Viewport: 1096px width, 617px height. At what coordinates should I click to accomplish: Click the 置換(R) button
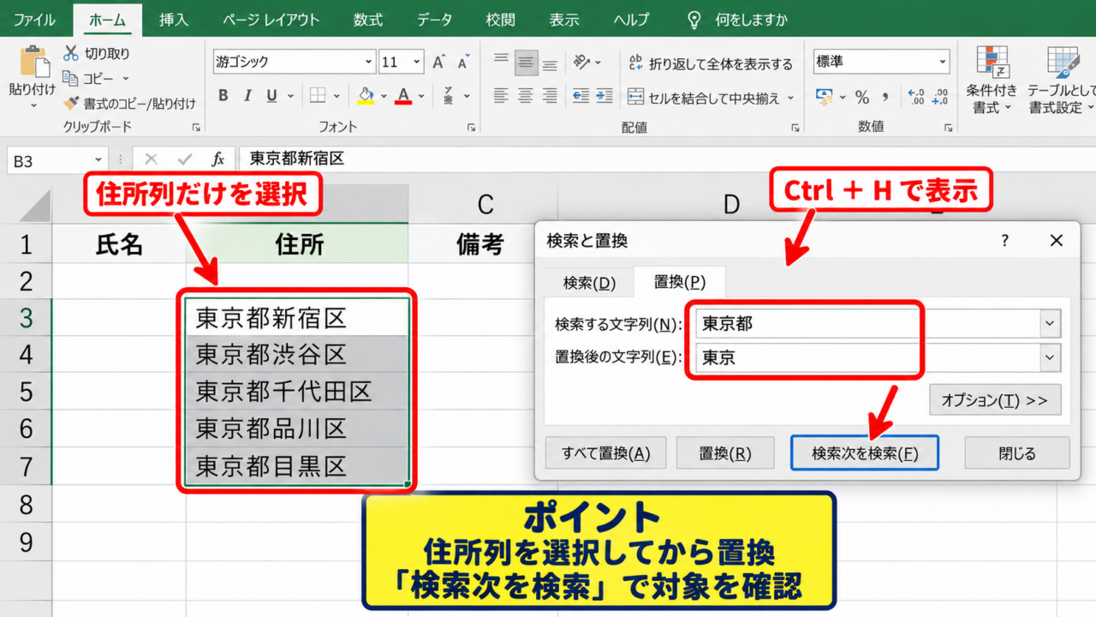pyautogui.click(x=725, y=453)
